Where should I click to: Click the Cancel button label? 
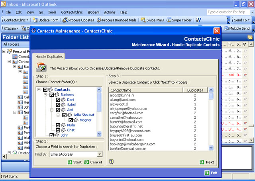pos(96,162)
